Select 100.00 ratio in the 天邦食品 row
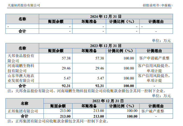Screen dimensions: 183x126 (129, 58)
